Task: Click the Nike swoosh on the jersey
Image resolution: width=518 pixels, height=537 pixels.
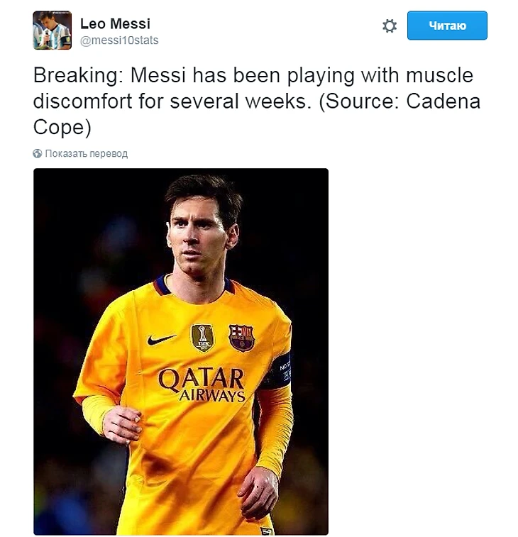Action: click(x=161, y=340)
